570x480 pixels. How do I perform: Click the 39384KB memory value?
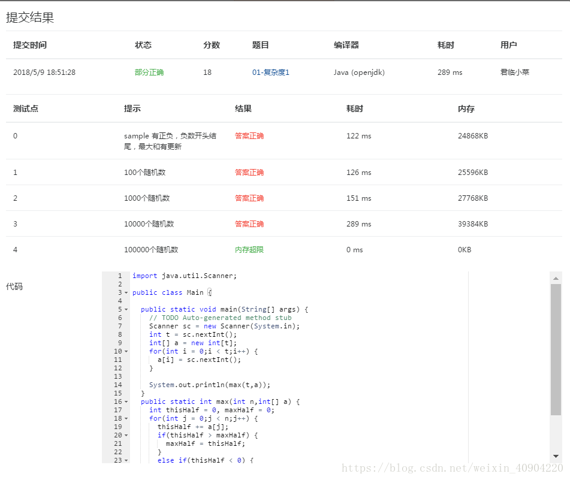pyautogui.click(x=473, y=224)
